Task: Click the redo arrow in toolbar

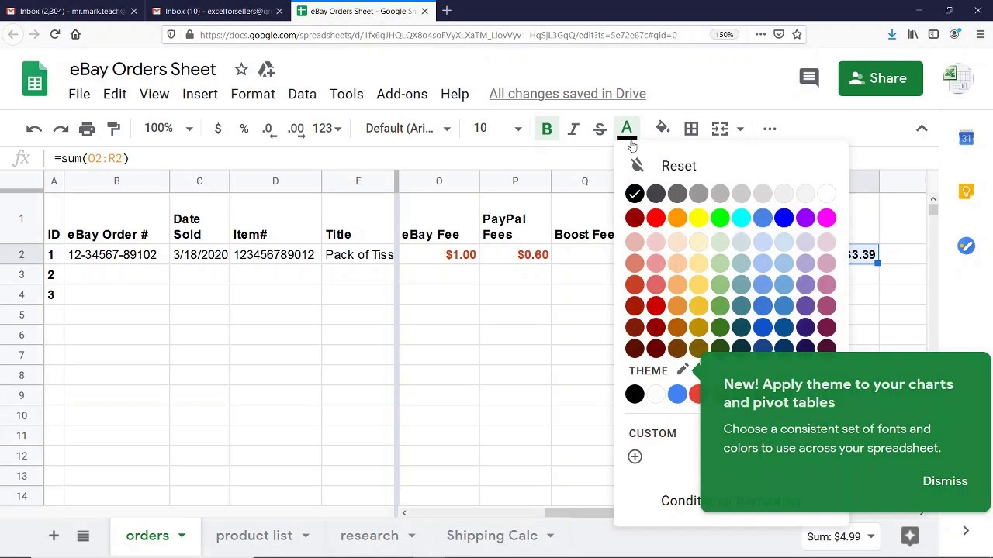Action: coord(61,129)
